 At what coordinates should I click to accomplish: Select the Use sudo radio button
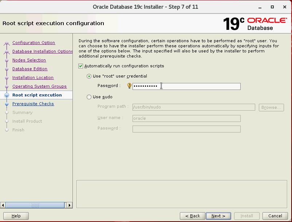click(x=89, y=97)
